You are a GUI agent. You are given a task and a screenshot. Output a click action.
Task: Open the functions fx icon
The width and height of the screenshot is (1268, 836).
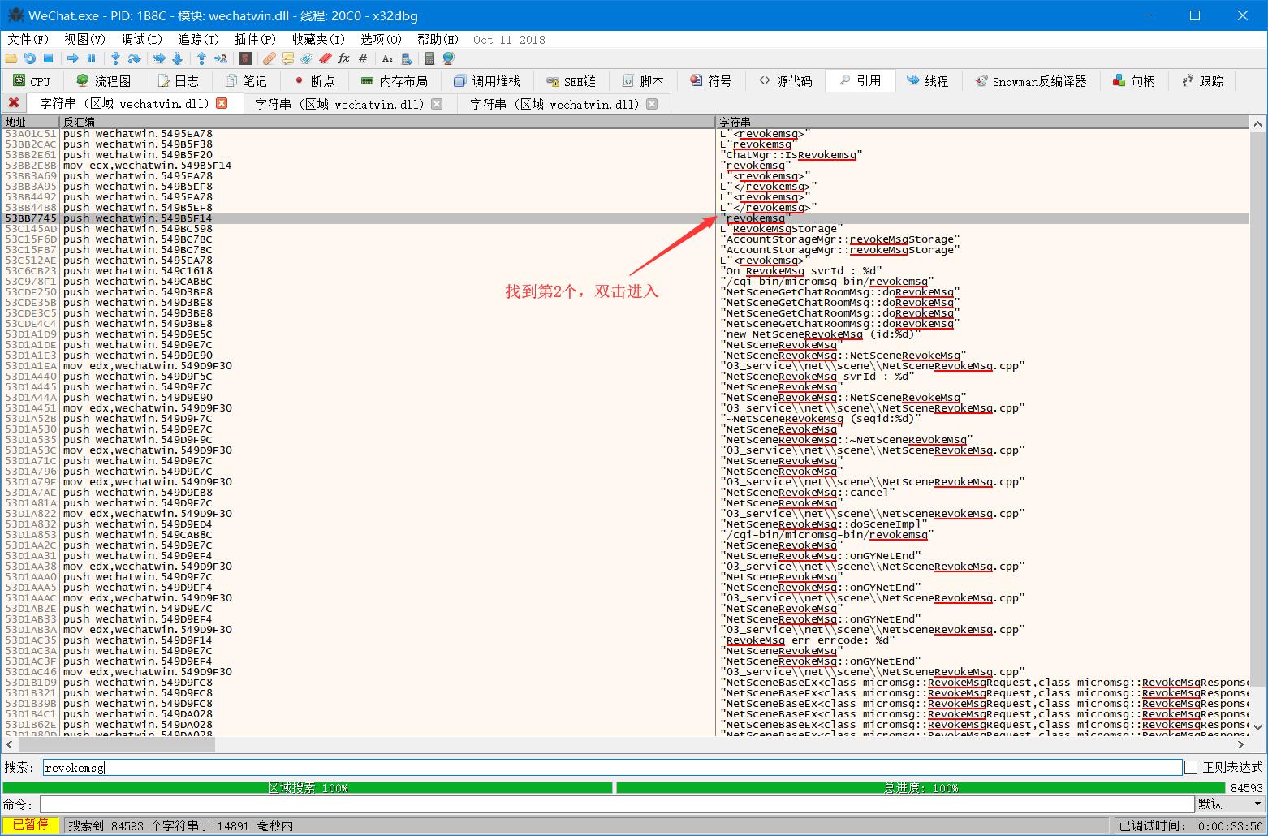(x=343, y=58)
